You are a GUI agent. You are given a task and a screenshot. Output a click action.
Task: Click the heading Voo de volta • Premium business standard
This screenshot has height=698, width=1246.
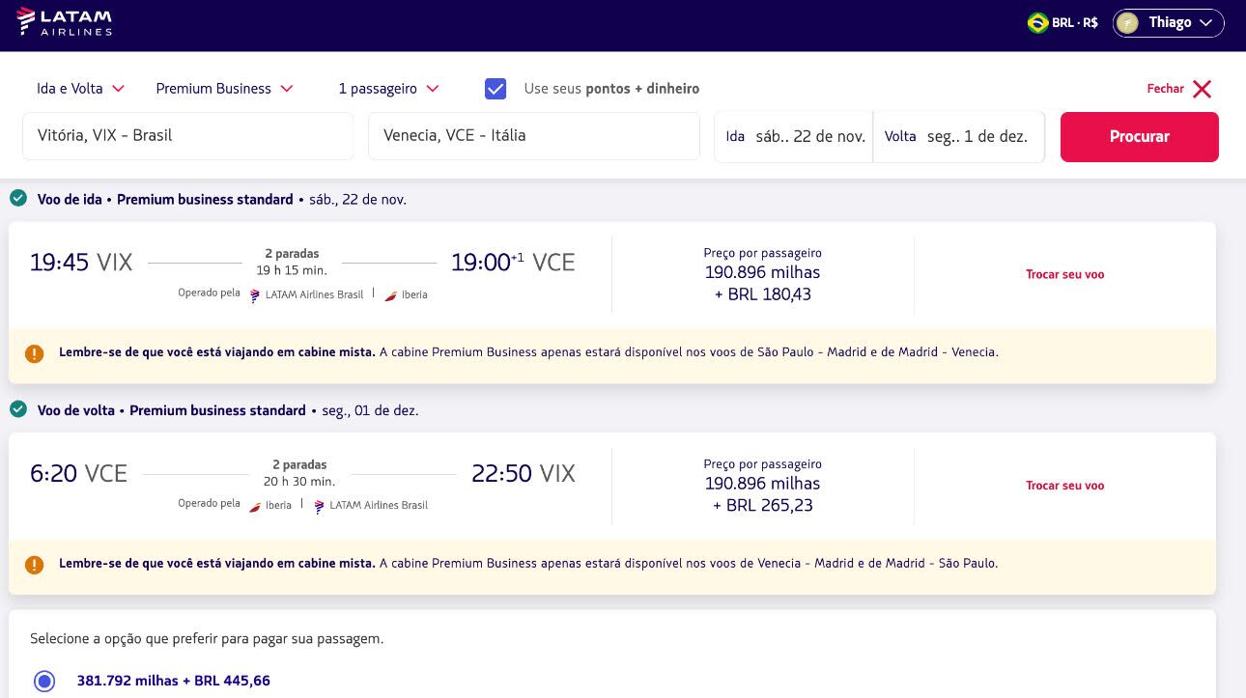[x=171, y=410]
